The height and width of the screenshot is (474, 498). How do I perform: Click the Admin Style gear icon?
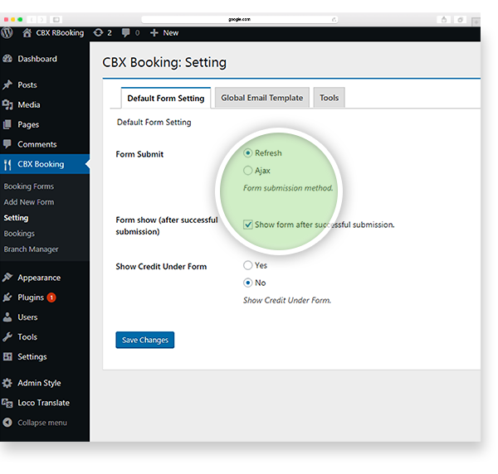[x=7, y=383]
